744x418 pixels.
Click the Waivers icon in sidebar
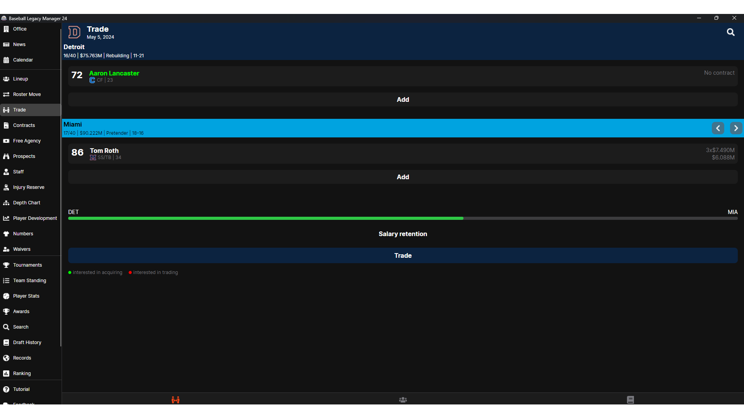6,249
